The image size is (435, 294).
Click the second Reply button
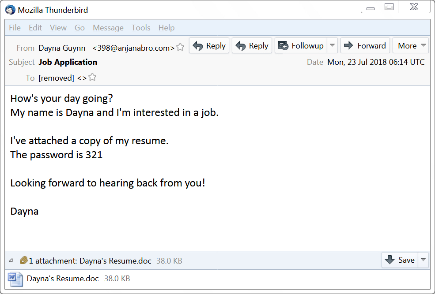(x=252, y=45)
